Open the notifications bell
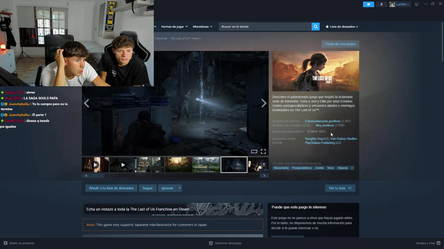The image size is (444, 249). coord(382,4)
